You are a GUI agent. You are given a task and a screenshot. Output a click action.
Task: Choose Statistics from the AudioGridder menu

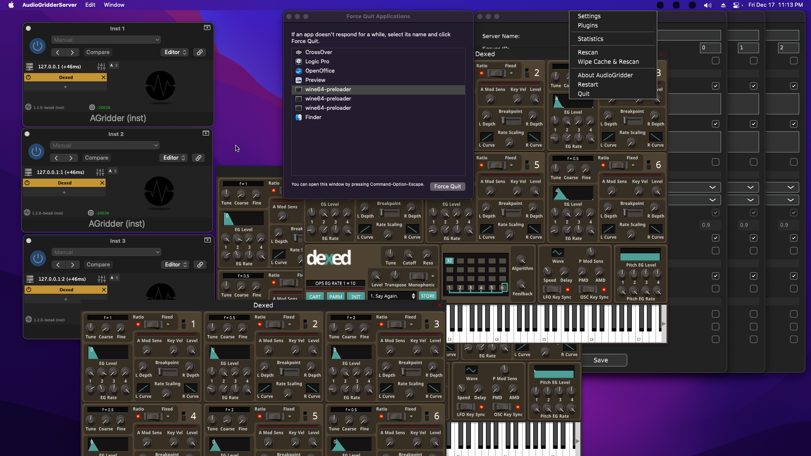coord(591,39)
